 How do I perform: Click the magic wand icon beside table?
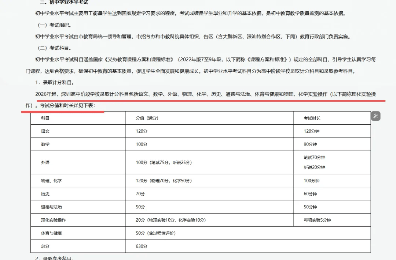point(375,116)
